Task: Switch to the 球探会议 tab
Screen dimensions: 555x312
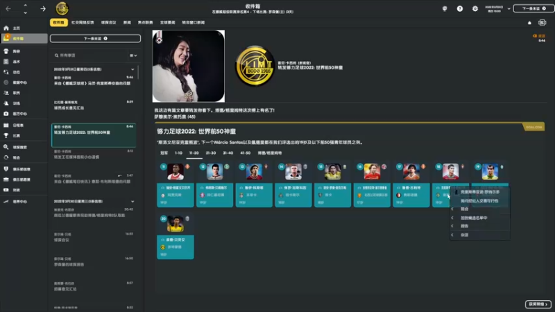Action: (108, 22)
